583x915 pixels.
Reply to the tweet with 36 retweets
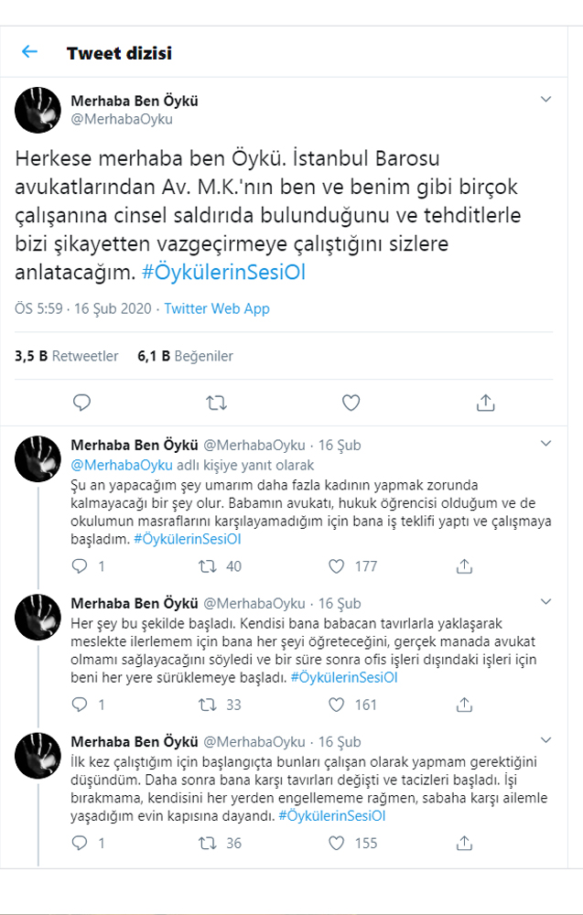pos(81,843)
